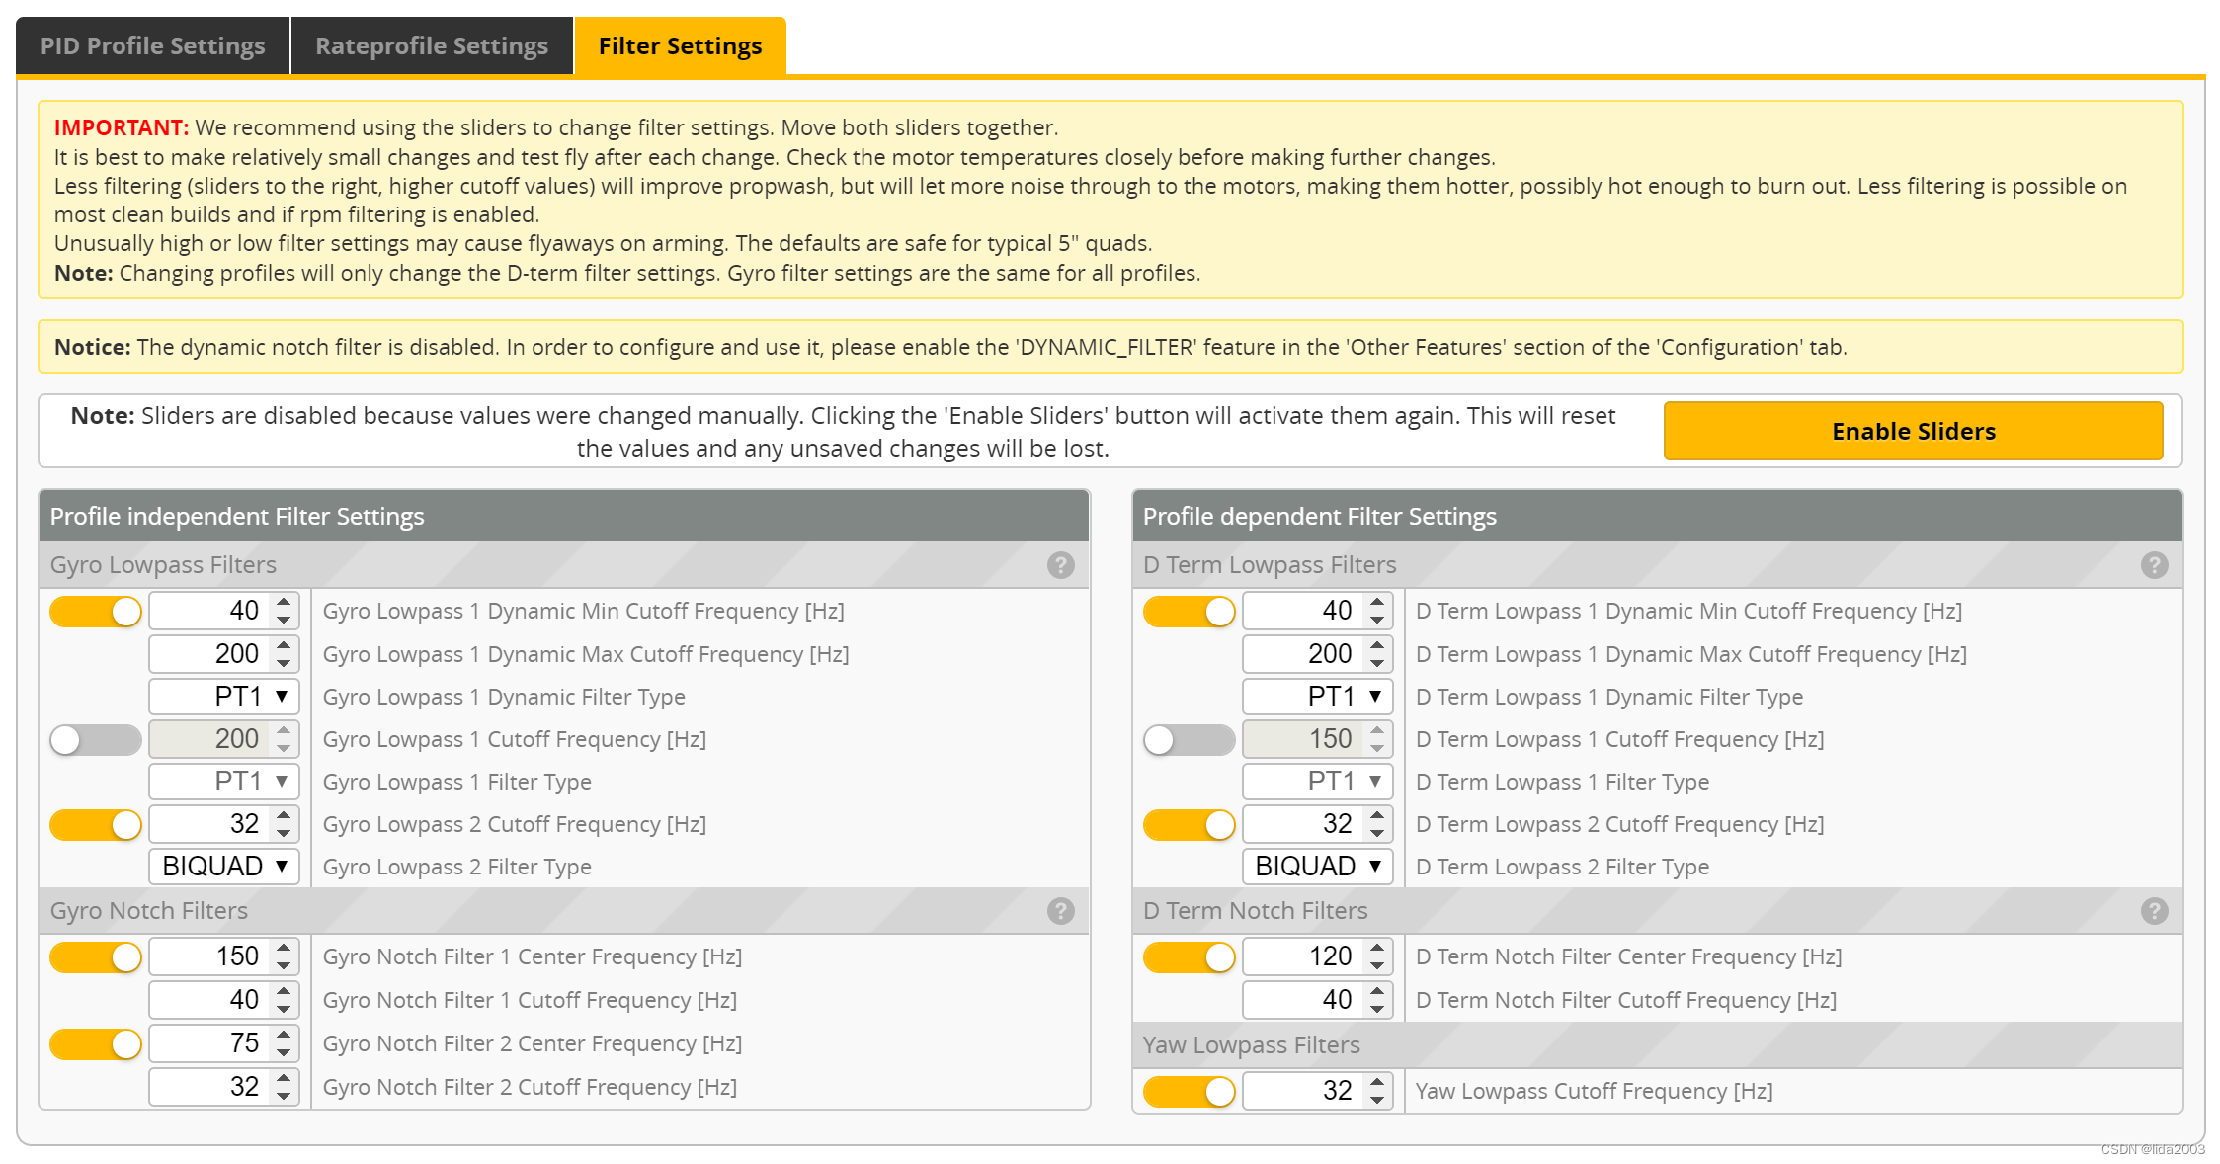2220x1164 pixels.
Task: Select the Filter Settings tab
Action: point(680,46)
